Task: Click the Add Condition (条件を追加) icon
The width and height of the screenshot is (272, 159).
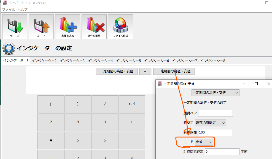Action: [68, 27]
